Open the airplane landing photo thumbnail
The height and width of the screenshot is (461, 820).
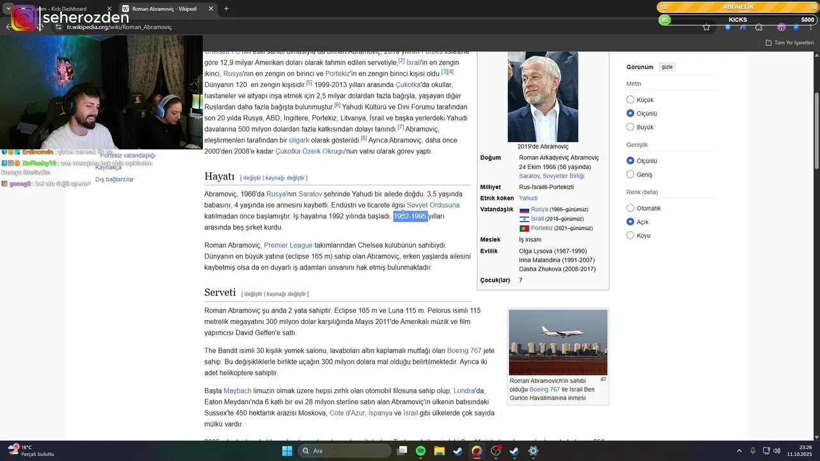pos(557,342)
